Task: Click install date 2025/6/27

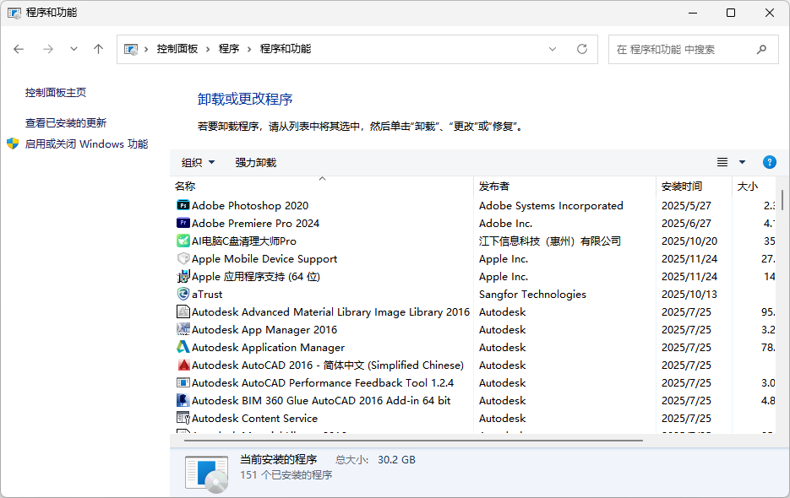Action: click(x=686, y=223)
